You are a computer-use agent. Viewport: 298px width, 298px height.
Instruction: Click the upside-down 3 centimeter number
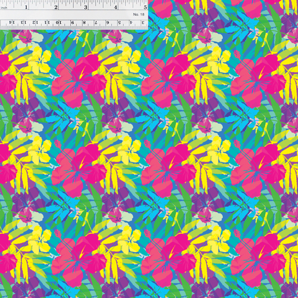pos(143,23)
